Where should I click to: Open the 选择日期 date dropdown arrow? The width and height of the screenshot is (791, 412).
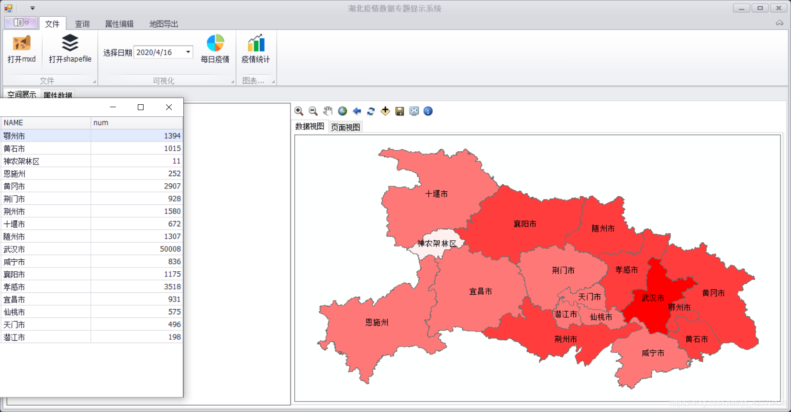(x=188, y=52)
